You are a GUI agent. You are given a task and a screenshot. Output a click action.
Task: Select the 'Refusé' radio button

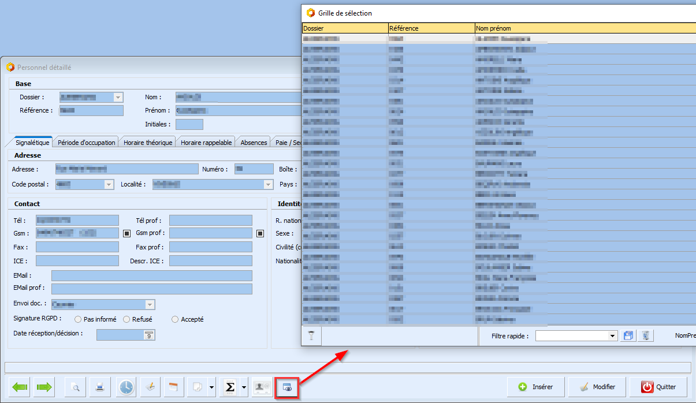126,319
